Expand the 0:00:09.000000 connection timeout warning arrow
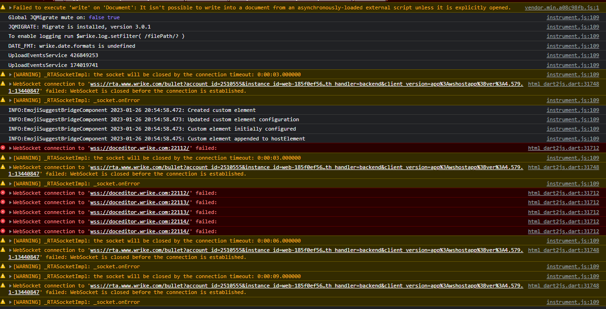Viewport: 606px width, 309px height. coord(10,276)
